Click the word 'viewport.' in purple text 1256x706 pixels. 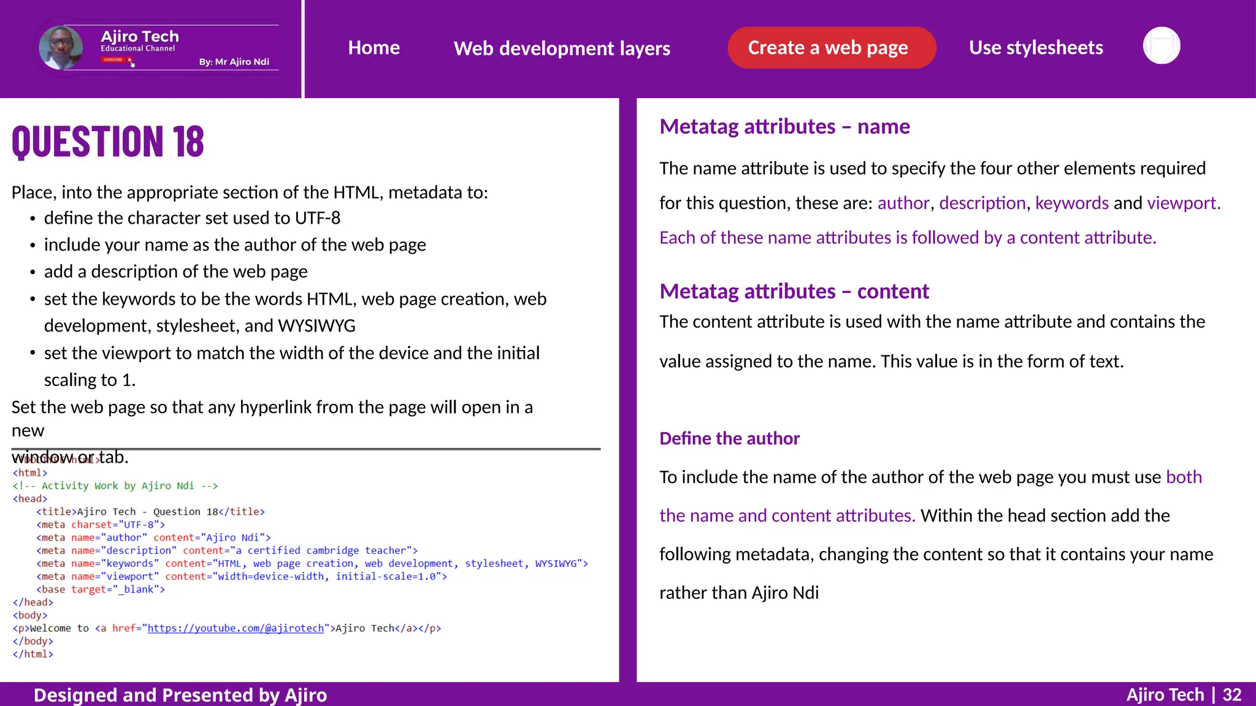coord(1184,203)
